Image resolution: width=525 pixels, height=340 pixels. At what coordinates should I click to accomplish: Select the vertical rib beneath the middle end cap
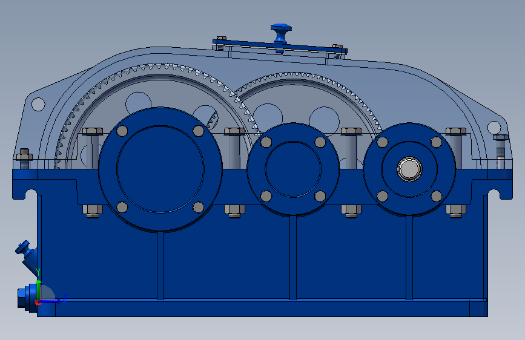[293, 257]
